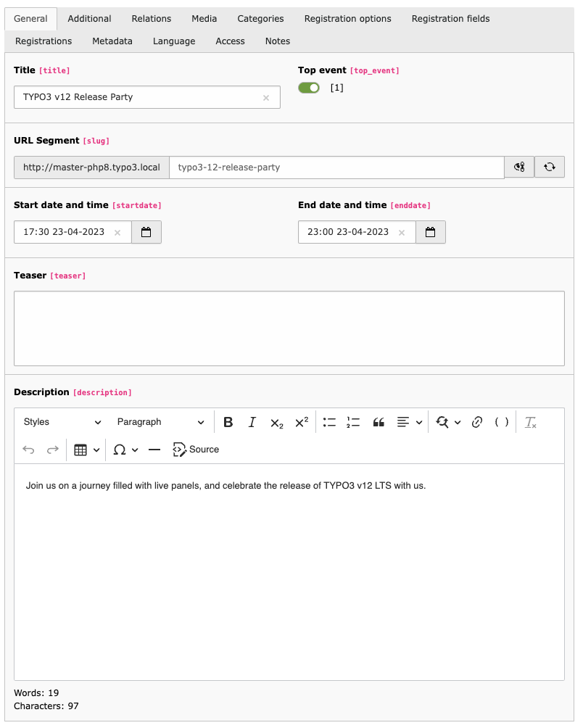Expand the Paragraph format dropdown
This screenshot has width=583, height=728.
coord(160,422)
